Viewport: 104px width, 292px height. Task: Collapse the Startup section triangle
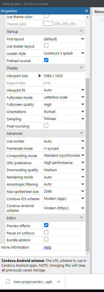click(x=81, y=31)
